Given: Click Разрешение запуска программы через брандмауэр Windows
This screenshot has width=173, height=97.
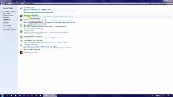Looking at the screenshot, I should click(x=58, y=17).
